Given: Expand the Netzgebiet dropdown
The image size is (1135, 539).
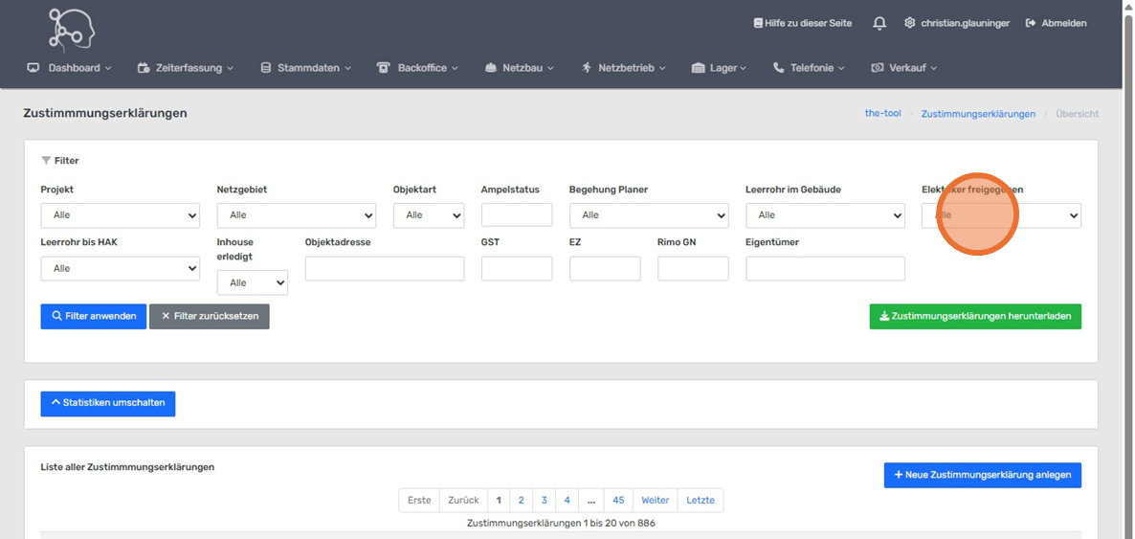Looking at the screenshot, I should tap(296, 215).
